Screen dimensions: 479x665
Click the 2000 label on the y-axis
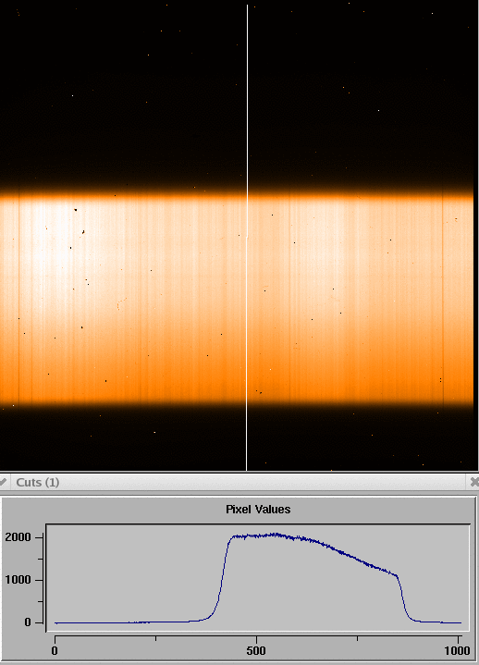pyautogui.click(x=18, y=537)
